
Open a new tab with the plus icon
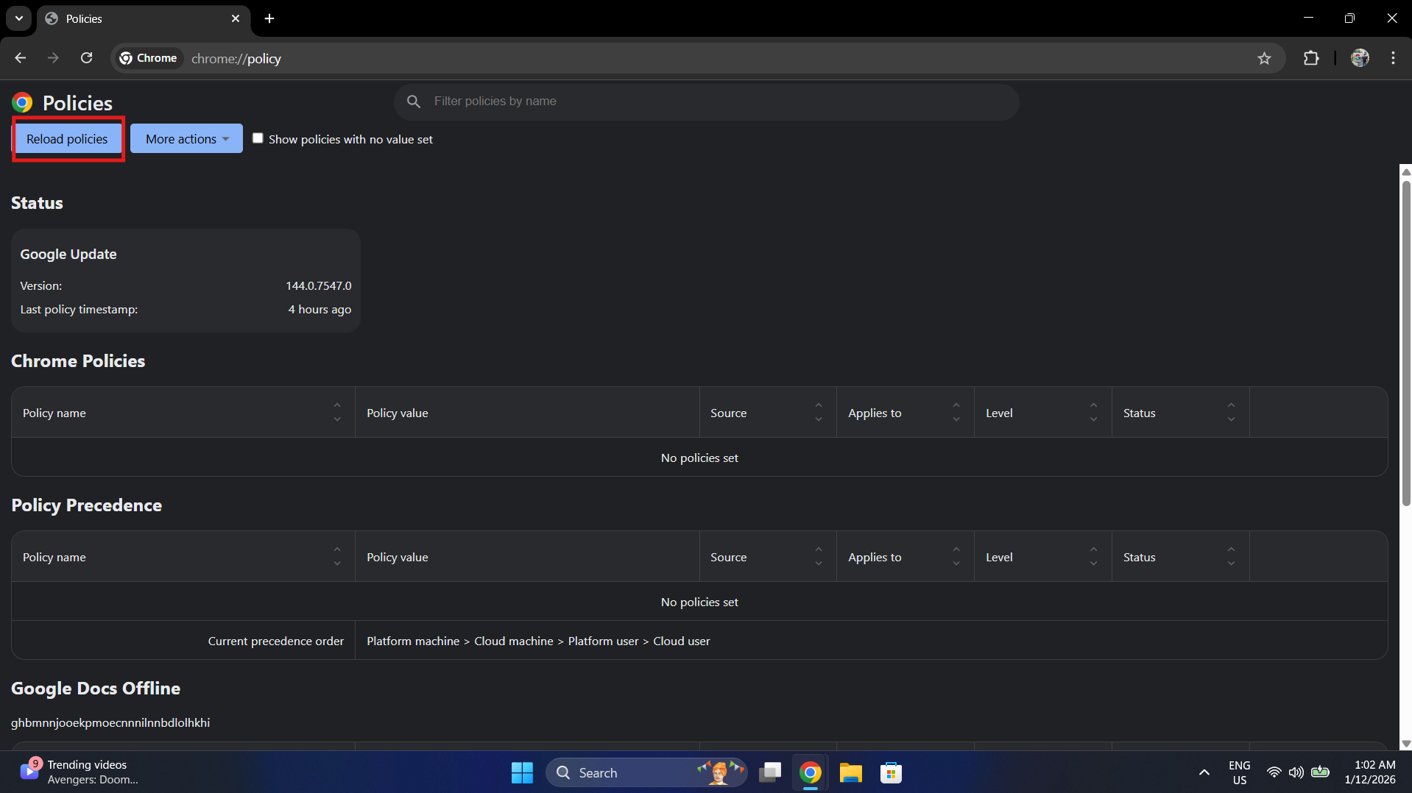(x=269, y=18)
